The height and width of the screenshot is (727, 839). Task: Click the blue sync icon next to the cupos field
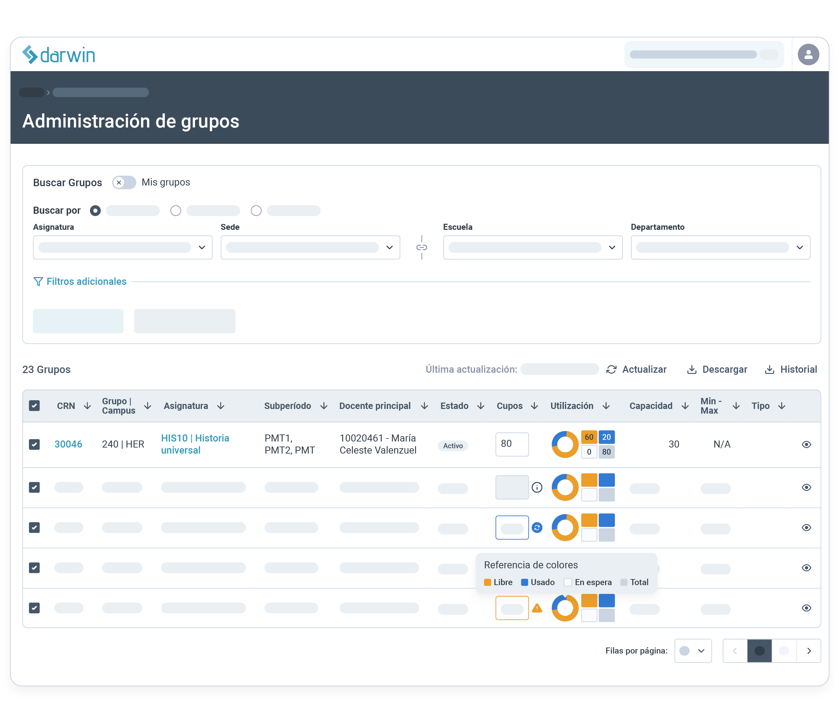(x=537, y=527)
